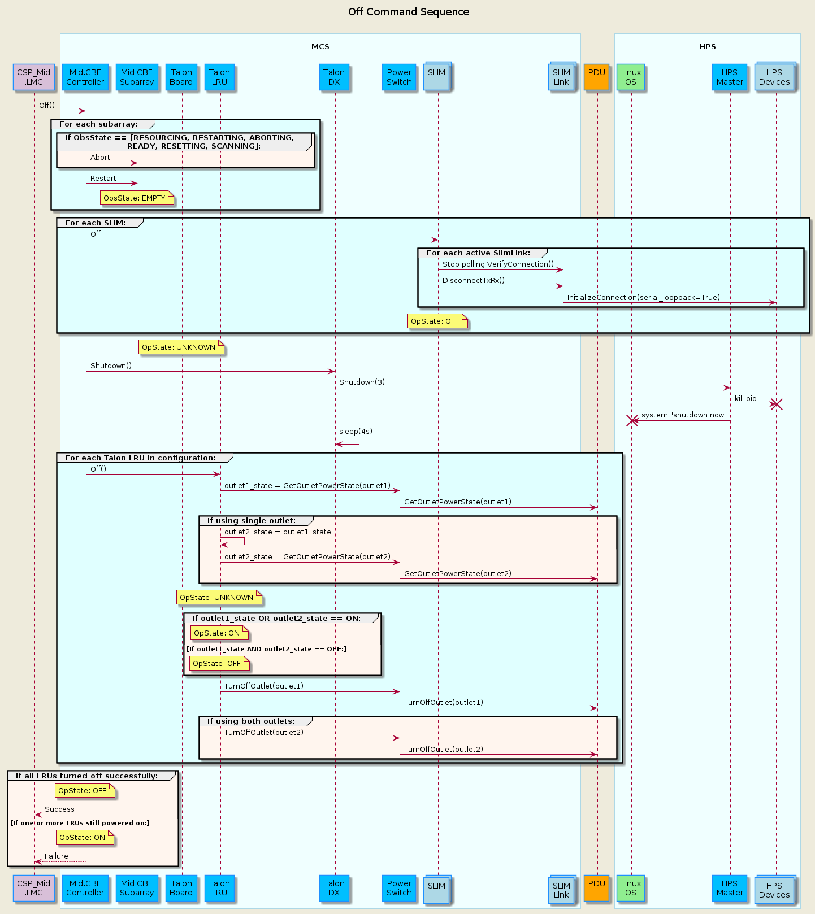The image size is (815, 914).
Task: Click the top green Linux OS participant box
Action: 631,77
